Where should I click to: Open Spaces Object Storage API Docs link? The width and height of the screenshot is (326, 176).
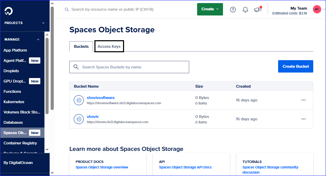click(x=185, y=167)
